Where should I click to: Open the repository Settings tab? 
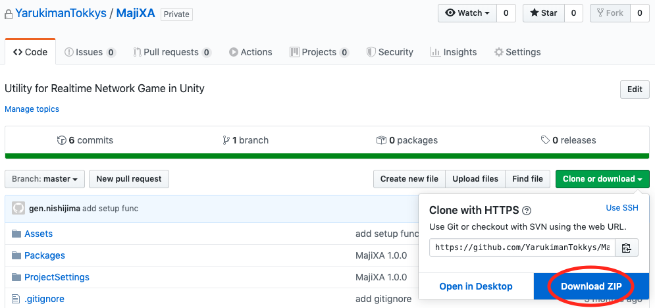coord(517,52)
